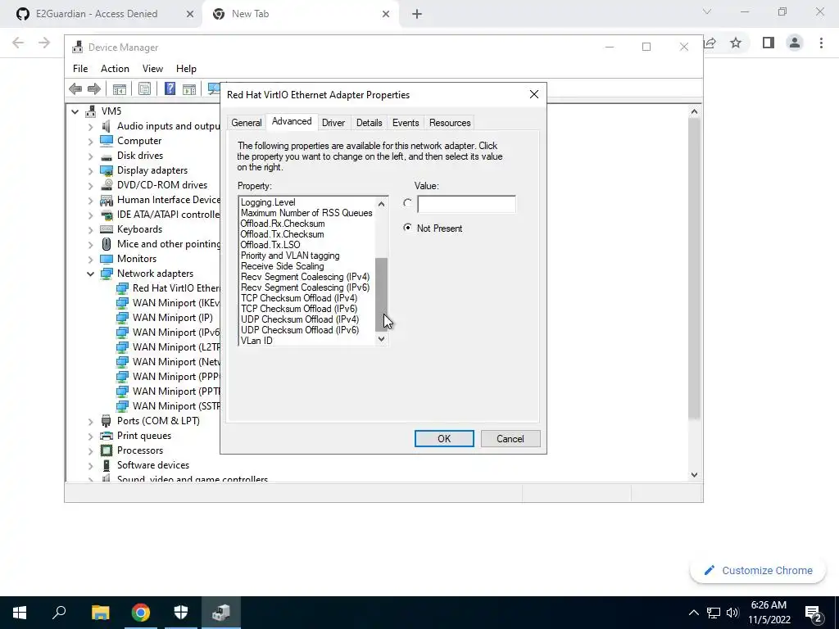This screenshot has height=629, width=839.
Task: Select Receive Side Scaling property
Action: tap(282, 266)
